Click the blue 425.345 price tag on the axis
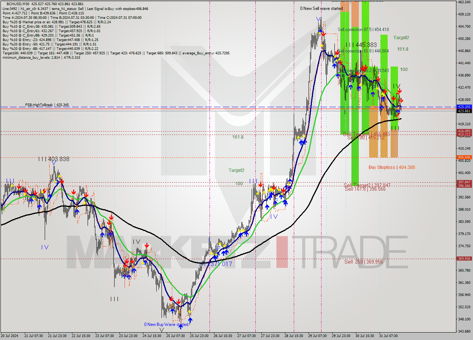Image resolution: width=473 pixels, height=340 pixels. 464,107
